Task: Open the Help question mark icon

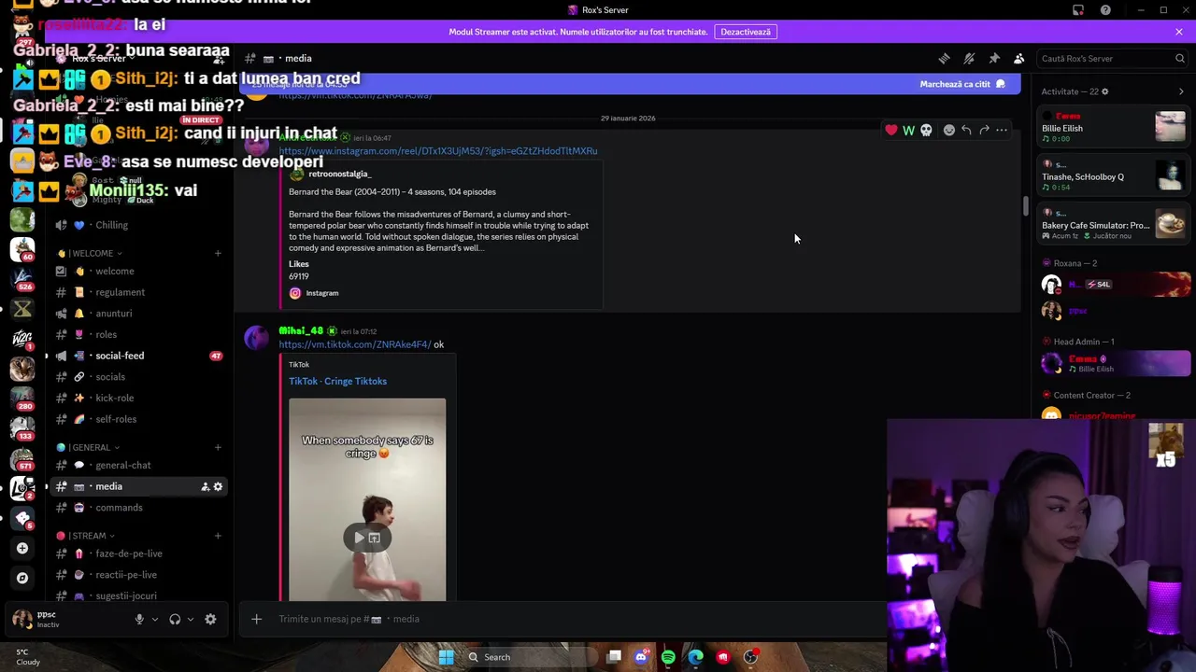Action: point(1105,10)
